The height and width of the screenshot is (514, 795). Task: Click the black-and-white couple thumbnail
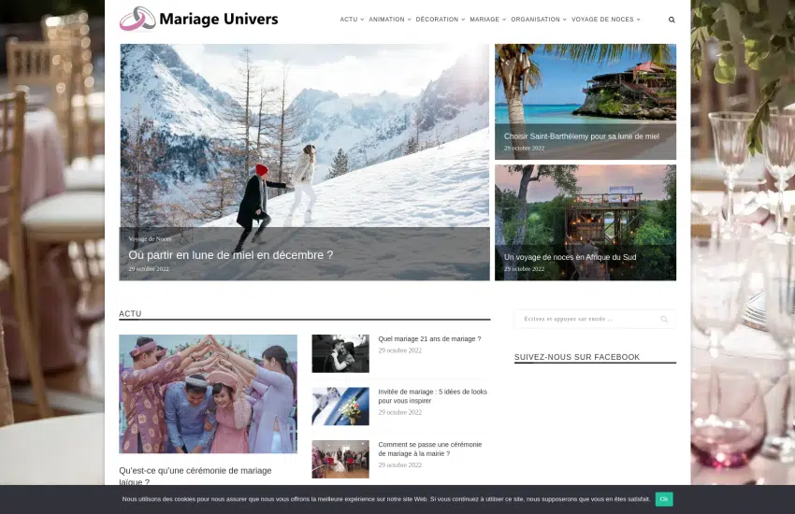click(x=340, y=353)
